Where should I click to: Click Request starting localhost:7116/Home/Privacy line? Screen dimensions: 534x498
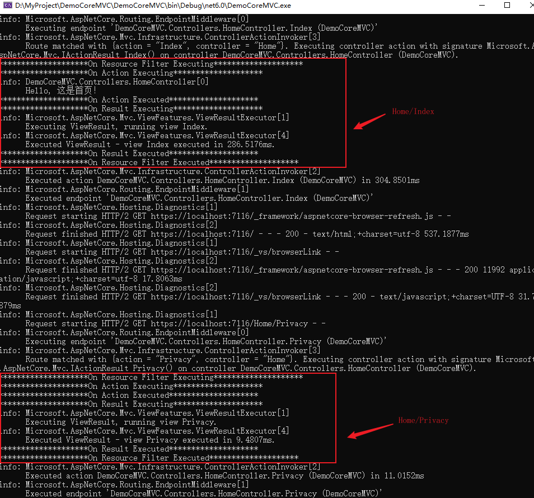175,324
